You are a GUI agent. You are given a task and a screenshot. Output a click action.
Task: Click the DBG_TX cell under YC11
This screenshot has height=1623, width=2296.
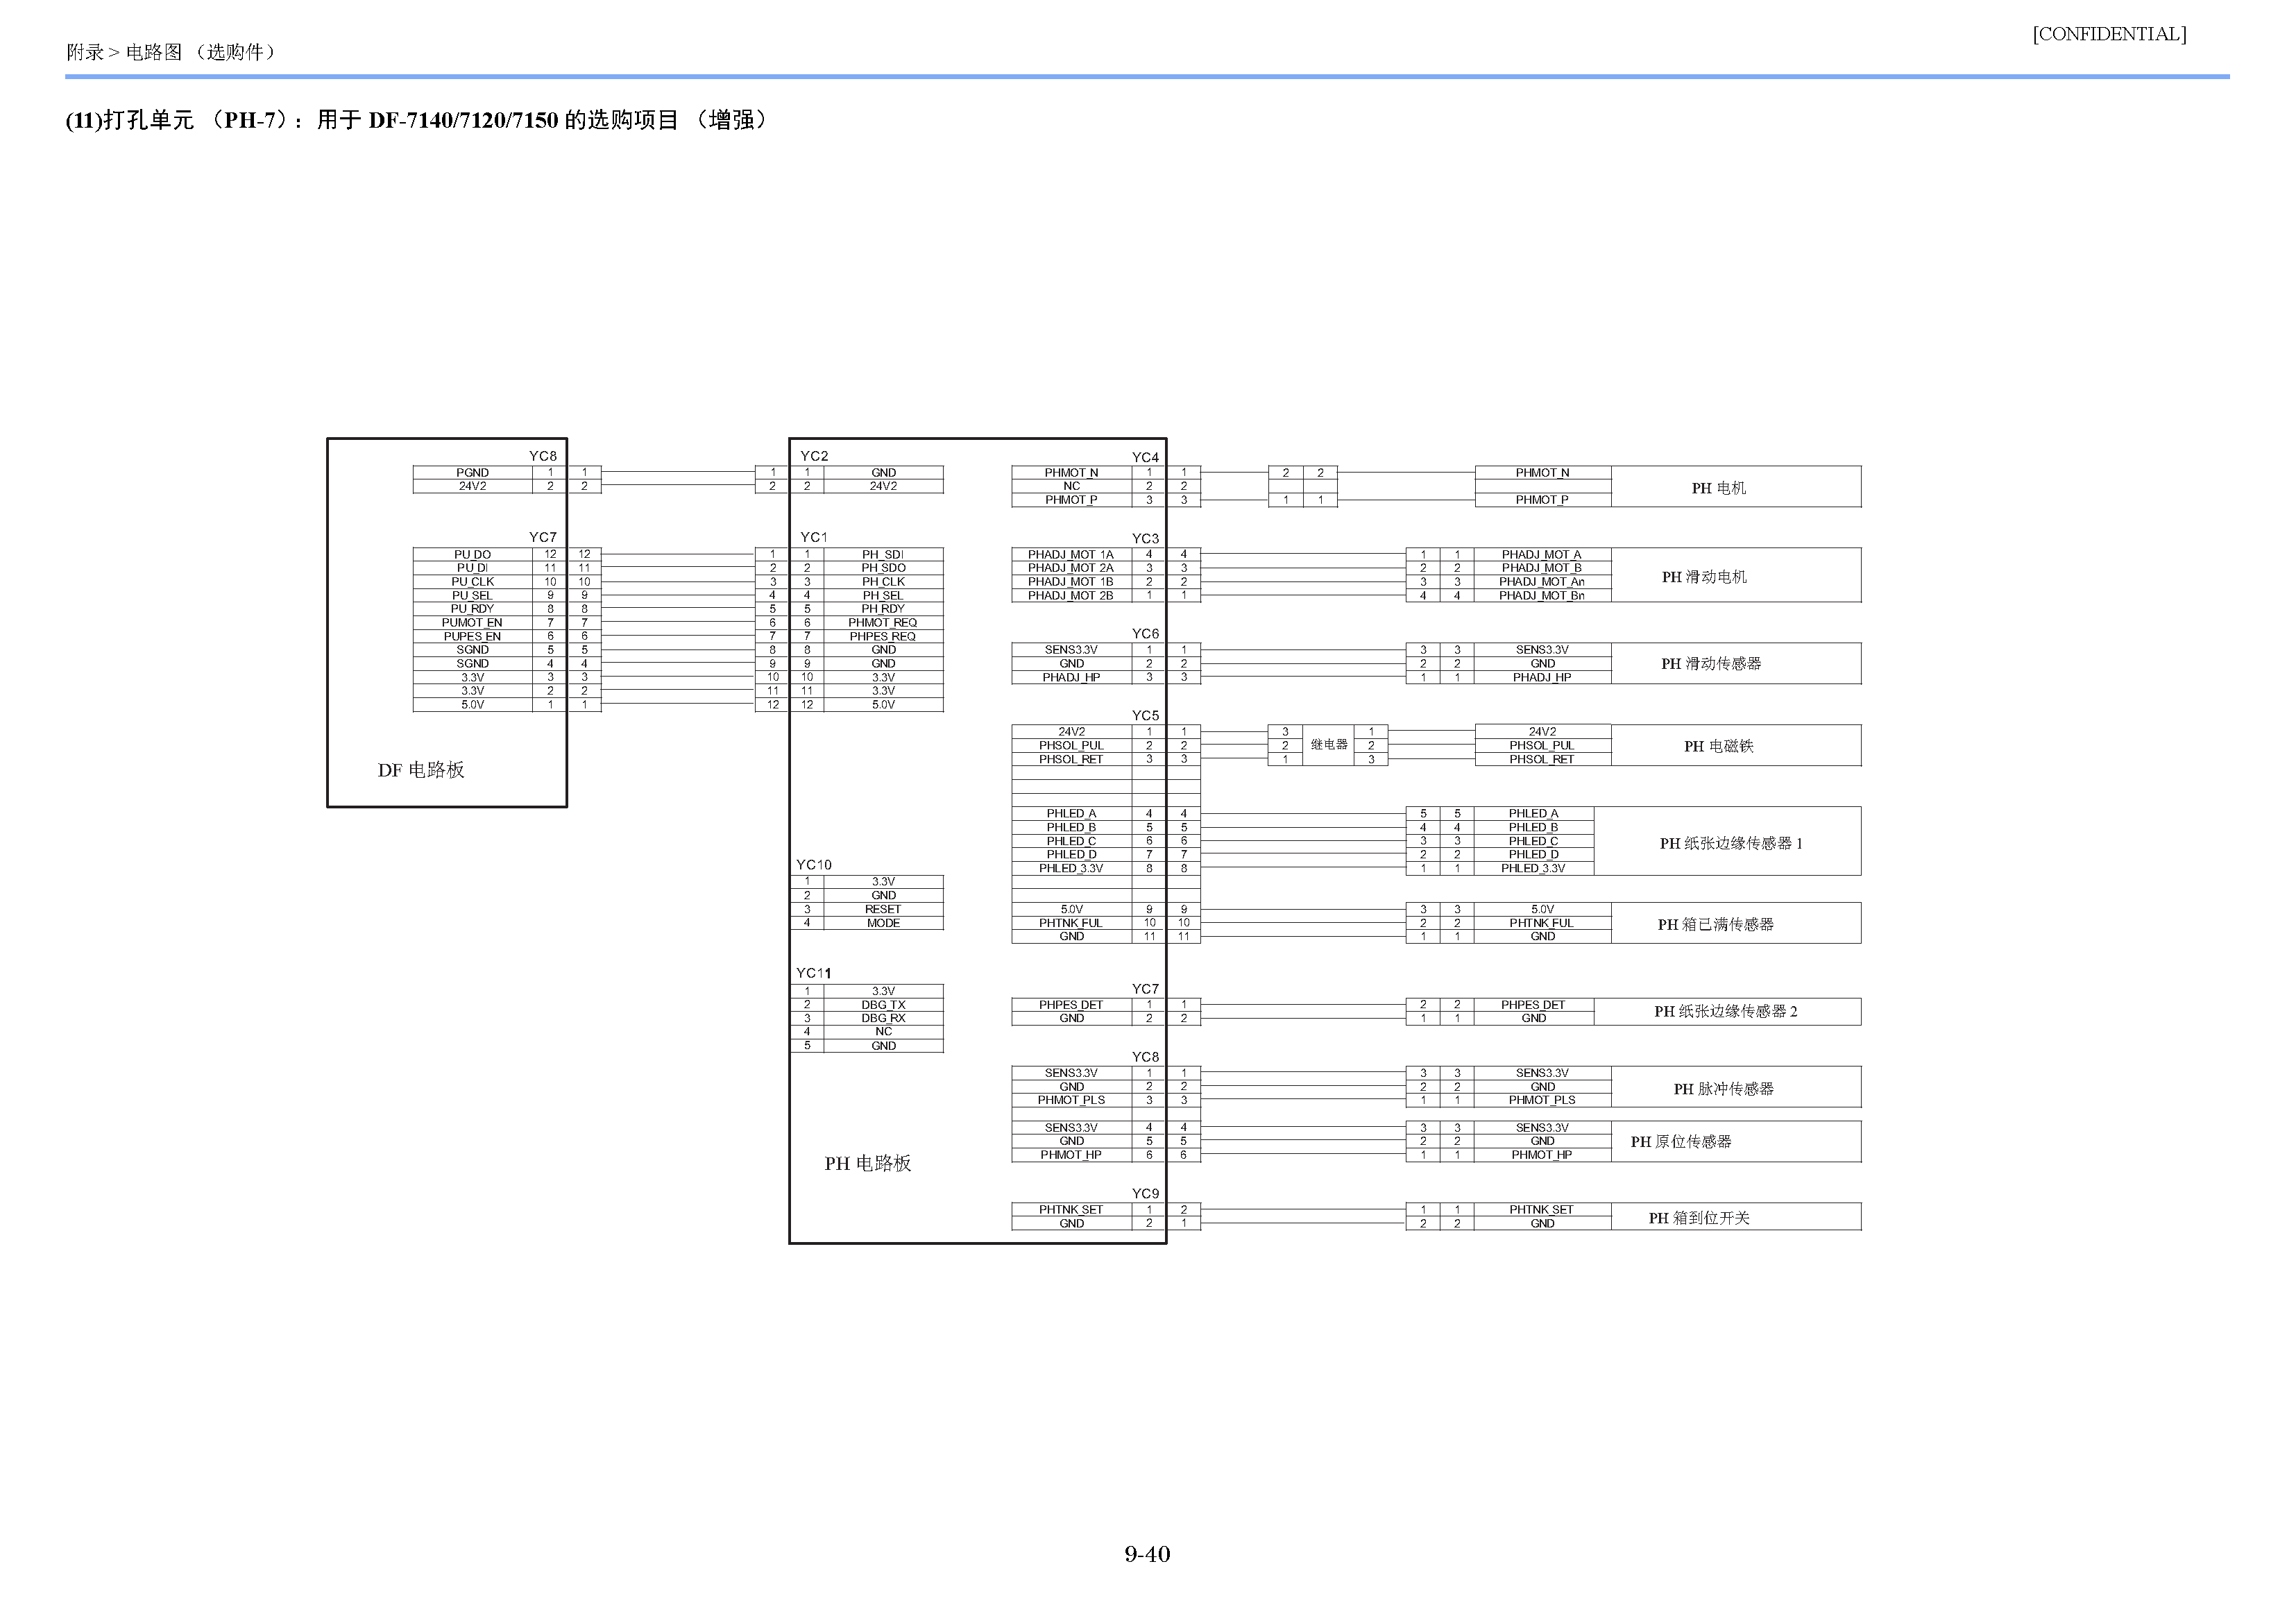tap(884, 1005)
